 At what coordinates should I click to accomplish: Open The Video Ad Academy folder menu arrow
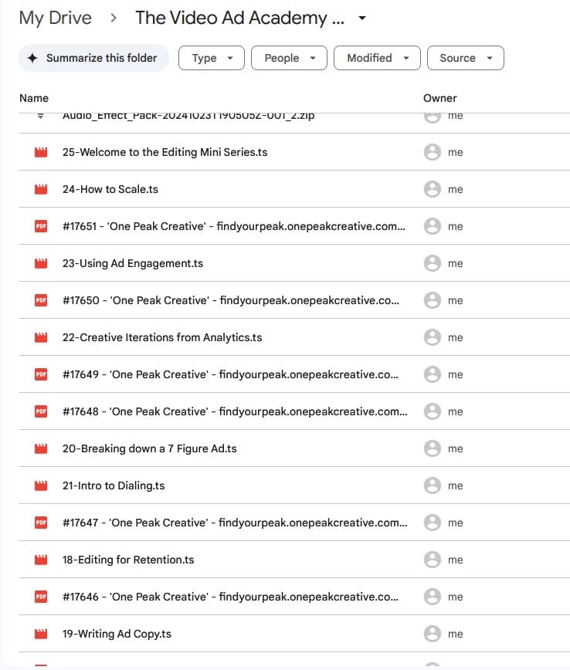[x=363, y=18]
